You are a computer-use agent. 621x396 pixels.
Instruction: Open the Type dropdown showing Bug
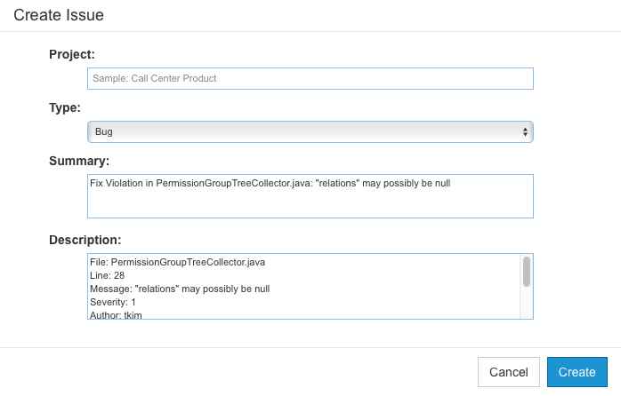[x=310, y=131]
